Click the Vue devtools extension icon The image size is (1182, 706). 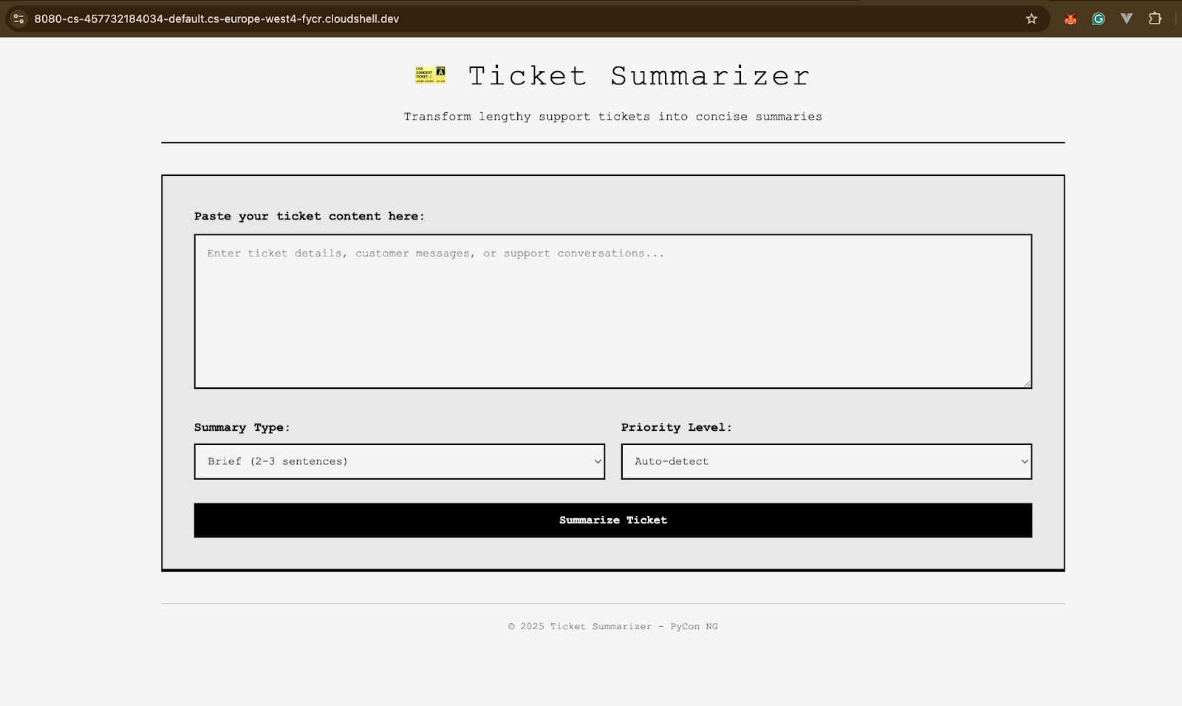(1127, 19)
